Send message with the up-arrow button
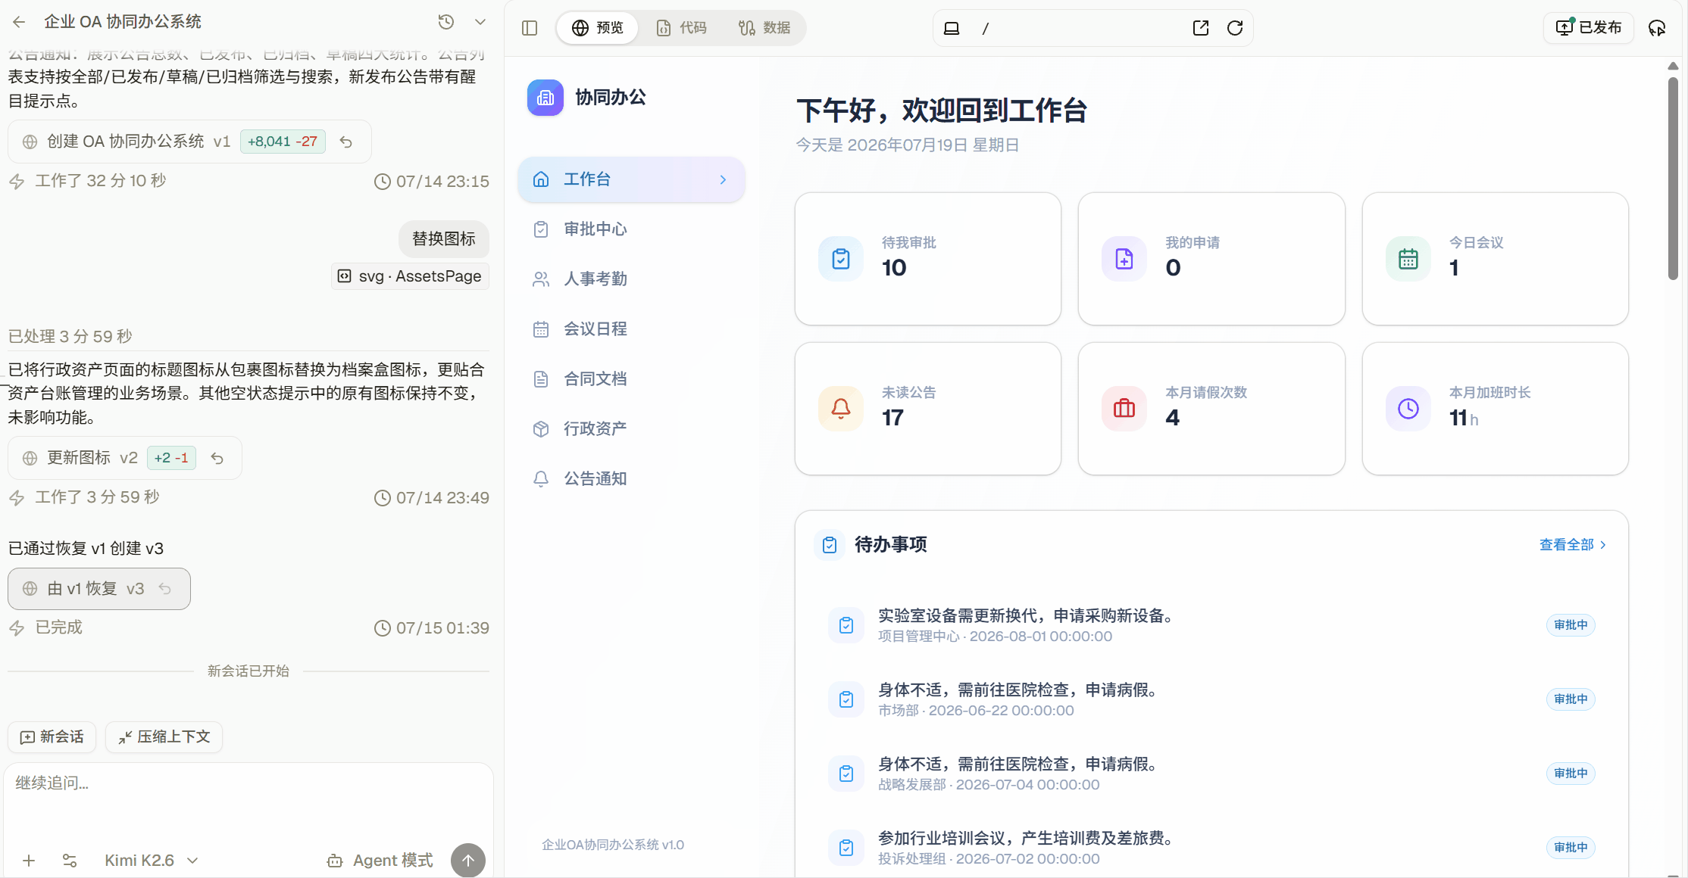Viewport: 1688px width, 878px height. pyautogui.click(x=468, y=861)
